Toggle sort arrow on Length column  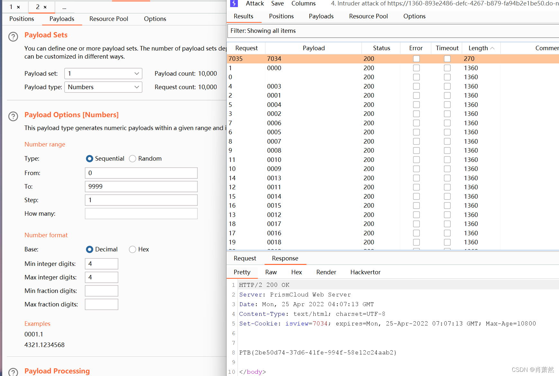click(492, 48)
